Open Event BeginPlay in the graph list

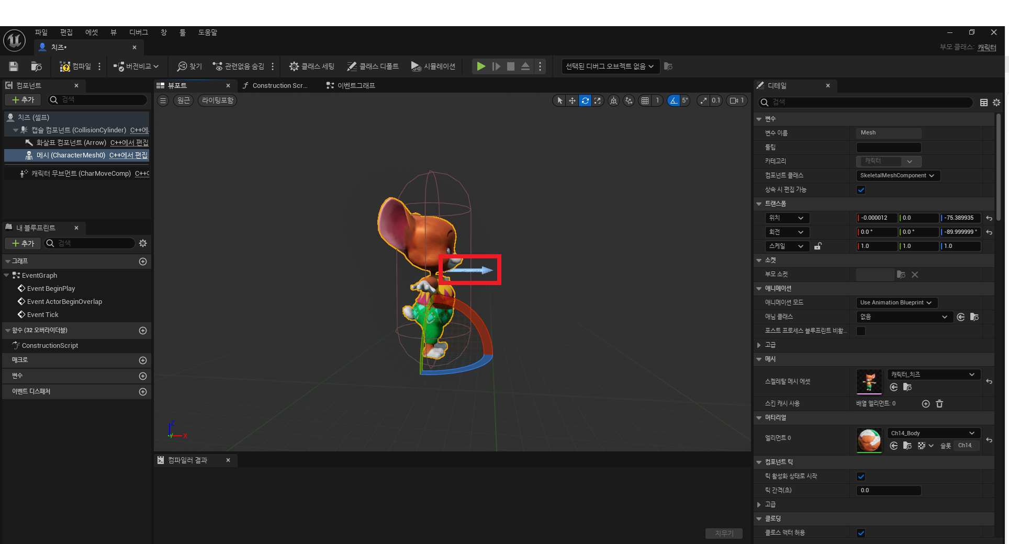[51, 289]
